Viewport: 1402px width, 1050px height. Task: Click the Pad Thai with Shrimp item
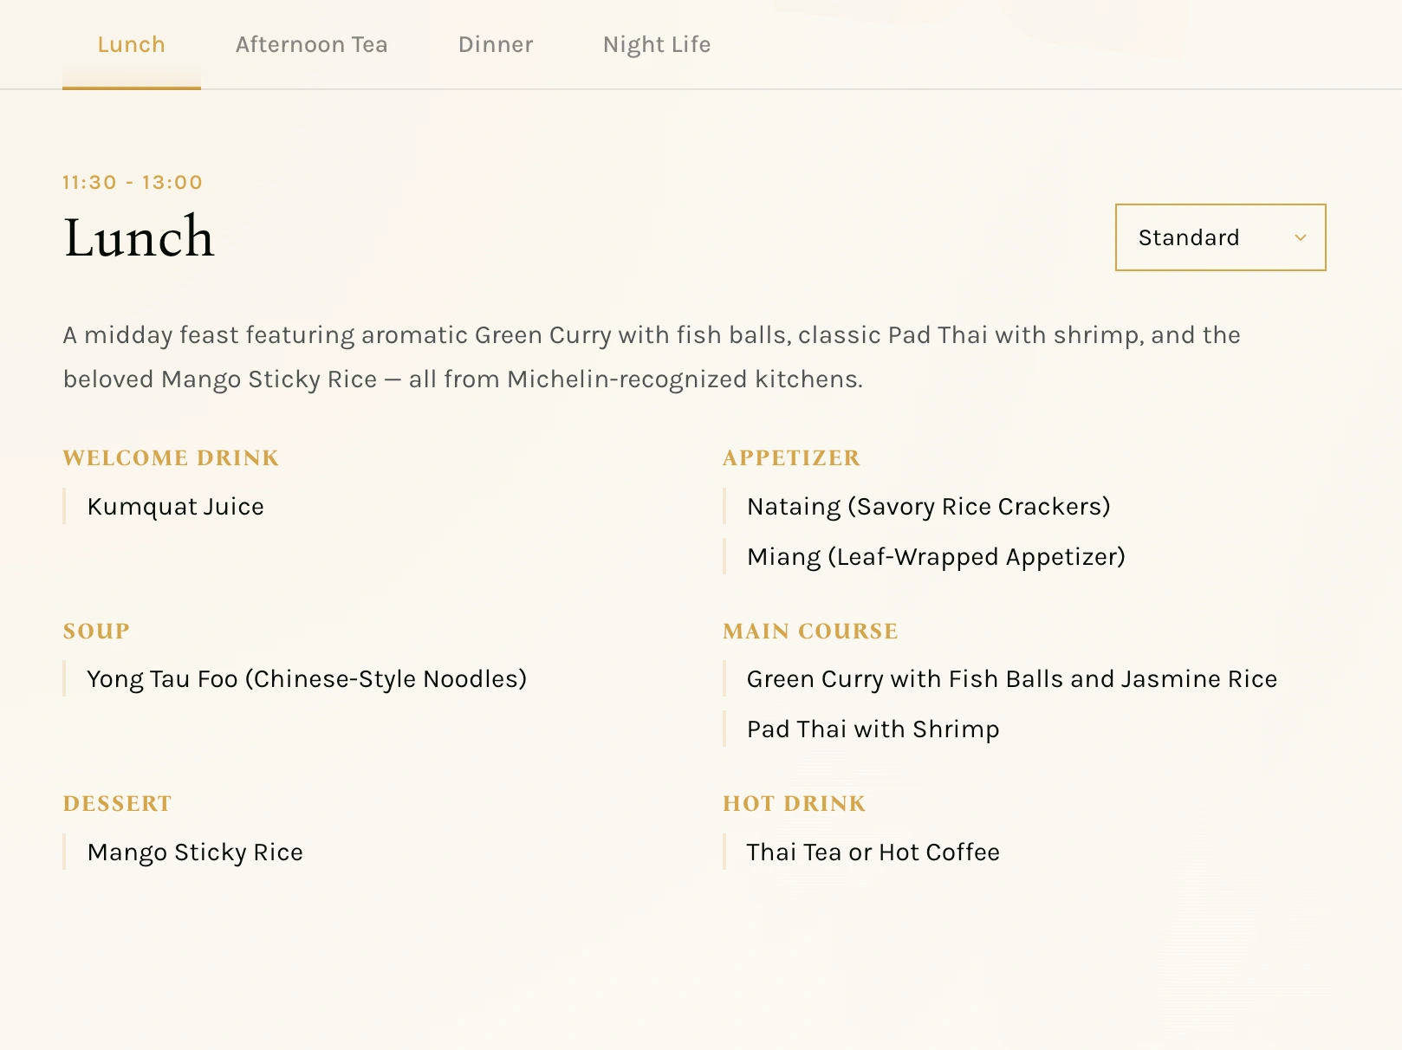click(873, 729)
